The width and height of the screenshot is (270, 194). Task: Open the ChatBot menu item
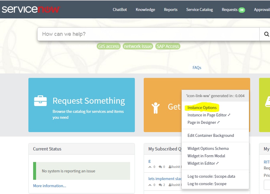pos(120,10)
